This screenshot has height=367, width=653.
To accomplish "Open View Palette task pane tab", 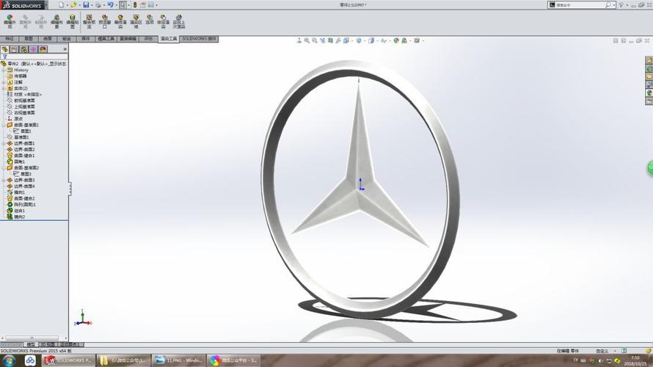I will coord(649,84).
